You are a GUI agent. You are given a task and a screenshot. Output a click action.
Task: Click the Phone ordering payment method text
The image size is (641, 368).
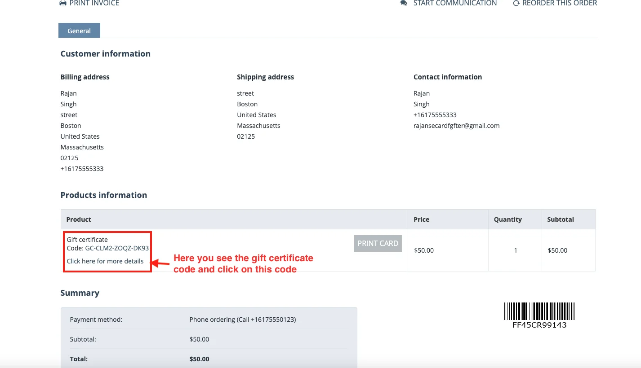[242, 320]
